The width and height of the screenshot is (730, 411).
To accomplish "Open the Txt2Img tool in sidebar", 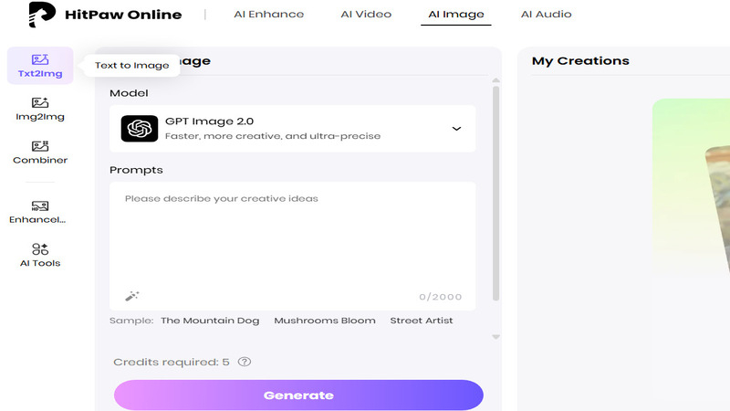I will coord(40,66).
